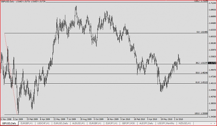
Task: Click the 5 Jan 2010 date label
Action: click(125, 119)
